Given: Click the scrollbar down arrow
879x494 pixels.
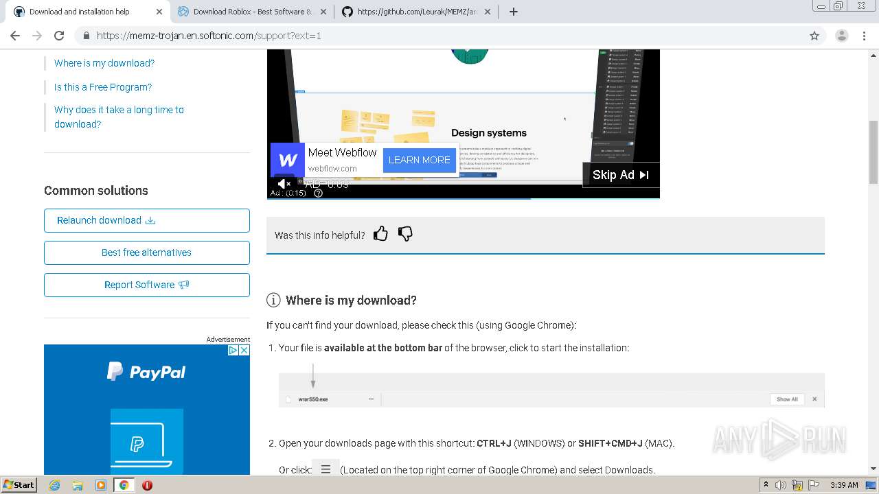Looking at the screenshot, I should [x=874, y=469].
